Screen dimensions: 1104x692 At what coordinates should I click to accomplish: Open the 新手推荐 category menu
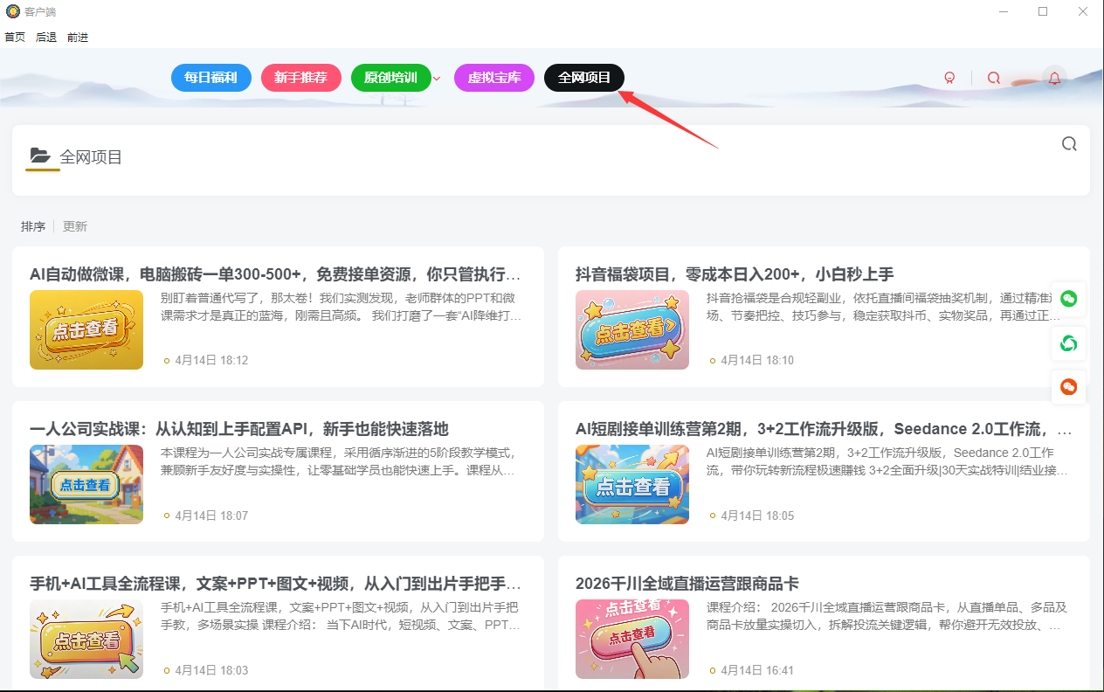[300, 77]
